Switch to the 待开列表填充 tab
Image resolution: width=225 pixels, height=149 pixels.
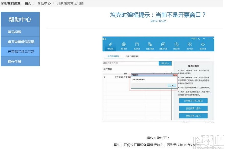tap(113, 56)
